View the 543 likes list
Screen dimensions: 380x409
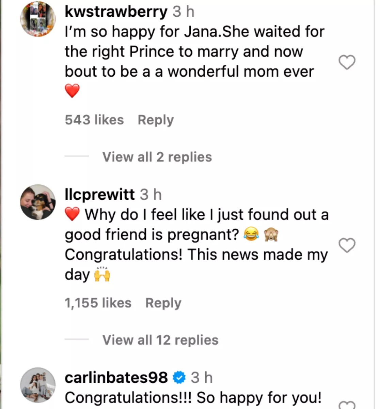(x=94, y=120)
